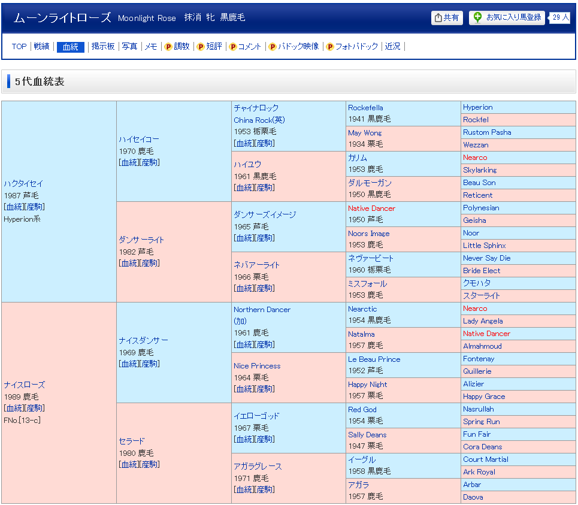578x505 pixels.
Task: Open dam ナイスローズ's page
Action: [25, 385]
